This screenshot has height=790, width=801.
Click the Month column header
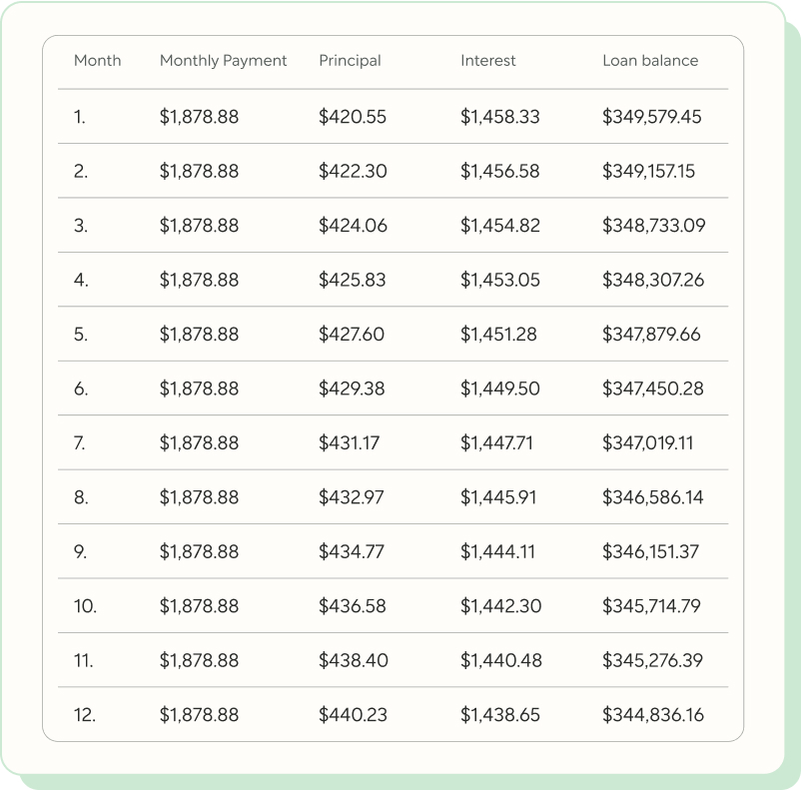(98, 60)
